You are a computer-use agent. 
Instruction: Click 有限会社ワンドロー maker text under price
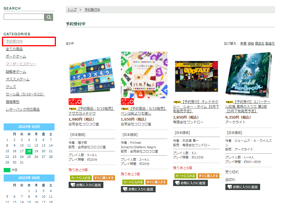pyautogui.click(x=188, y=122)
